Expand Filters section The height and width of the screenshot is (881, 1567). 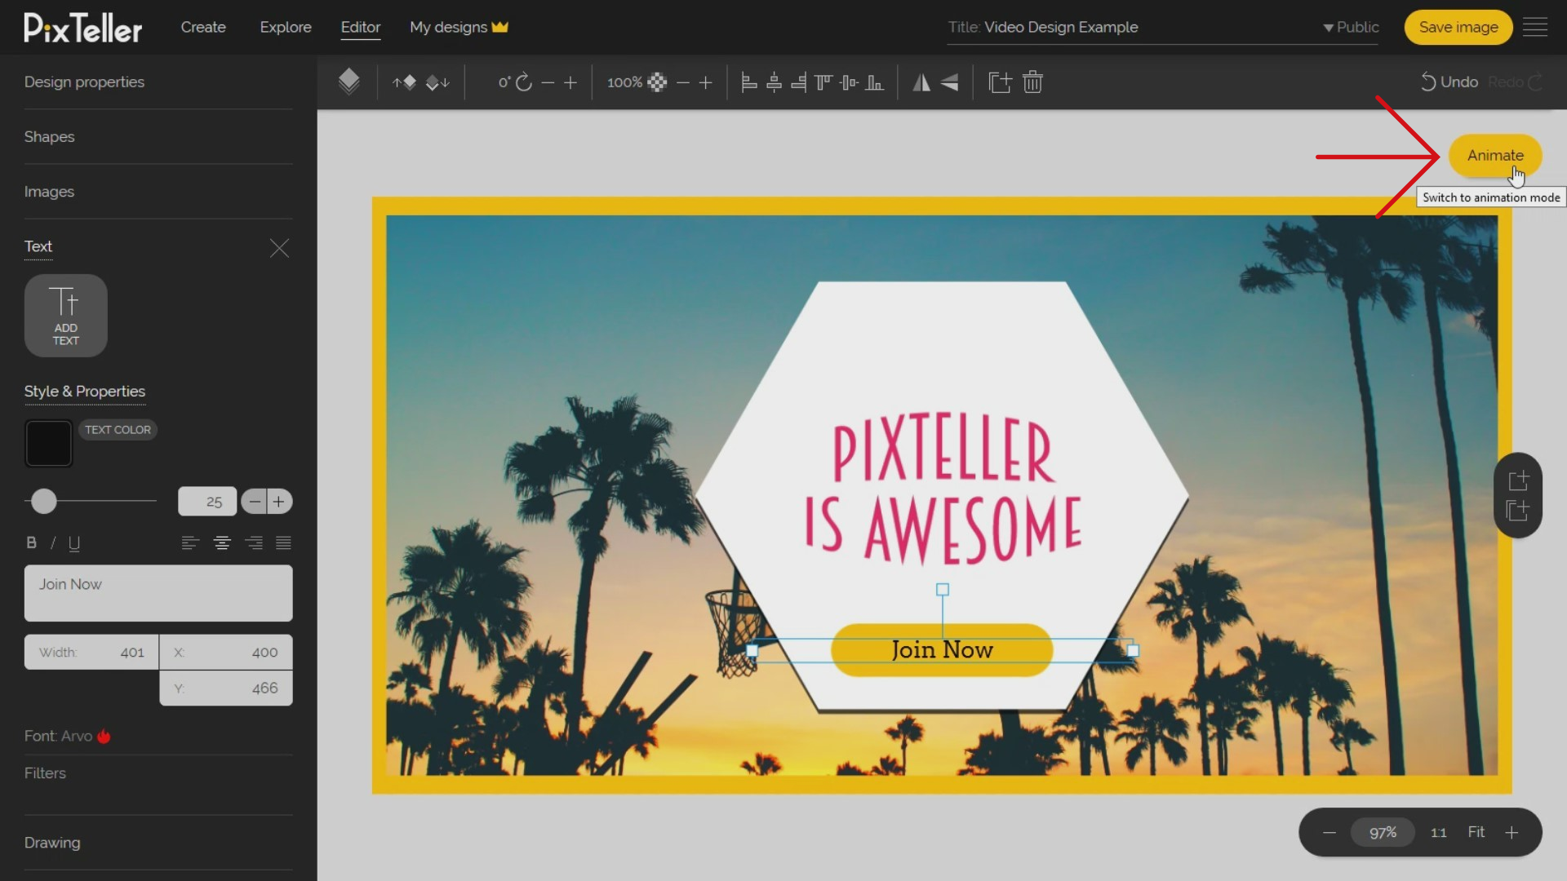coord(45,773)
